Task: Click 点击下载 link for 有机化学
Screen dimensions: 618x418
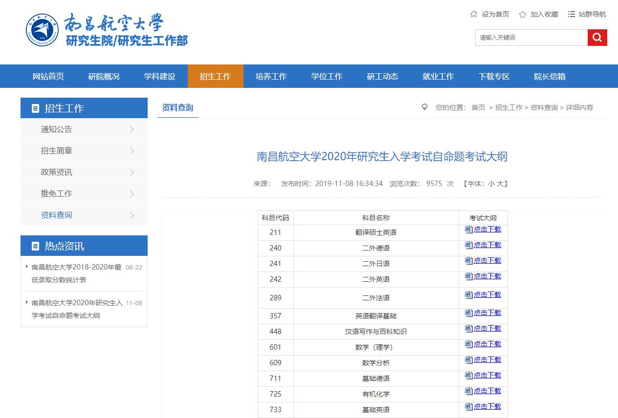Action: pos(487,391)
